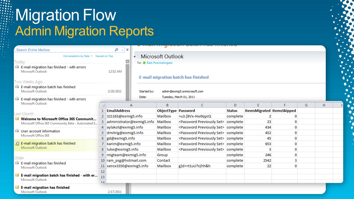Click envelope icon of 'batch has finished - with er...'
The height and width of the screenshot is (199, 354).
[x=17, y=175]
